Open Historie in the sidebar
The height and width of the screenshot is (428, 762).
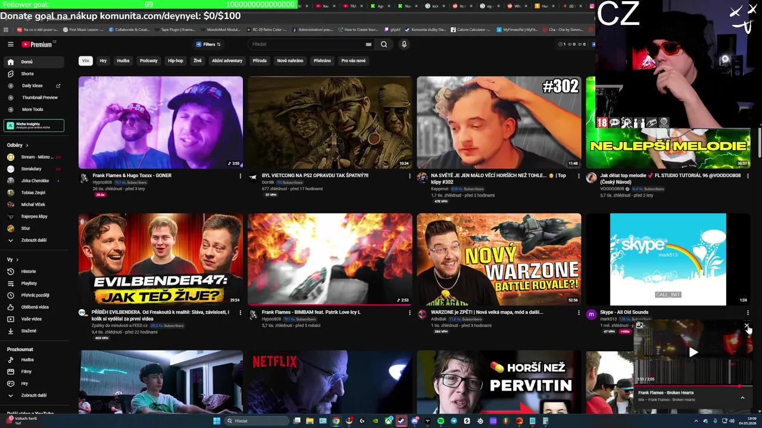33,272
